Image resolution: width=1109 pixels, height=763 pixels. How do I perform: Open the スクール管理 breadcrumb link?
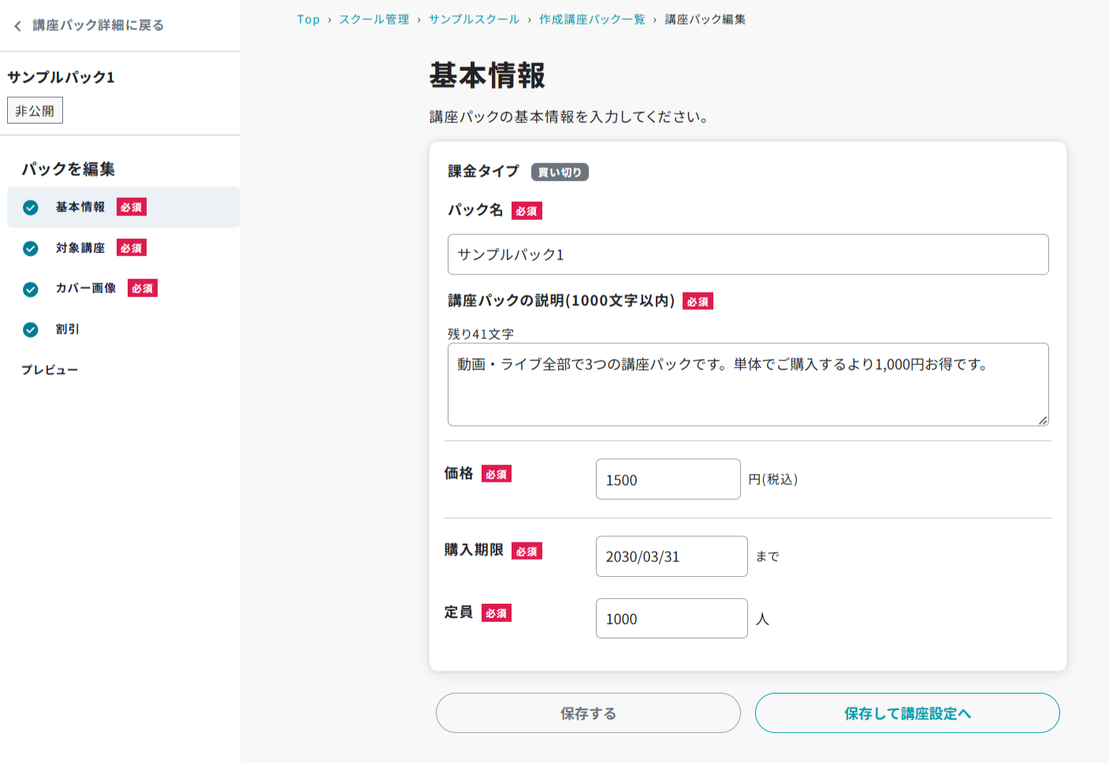click(x=374, y=20)
